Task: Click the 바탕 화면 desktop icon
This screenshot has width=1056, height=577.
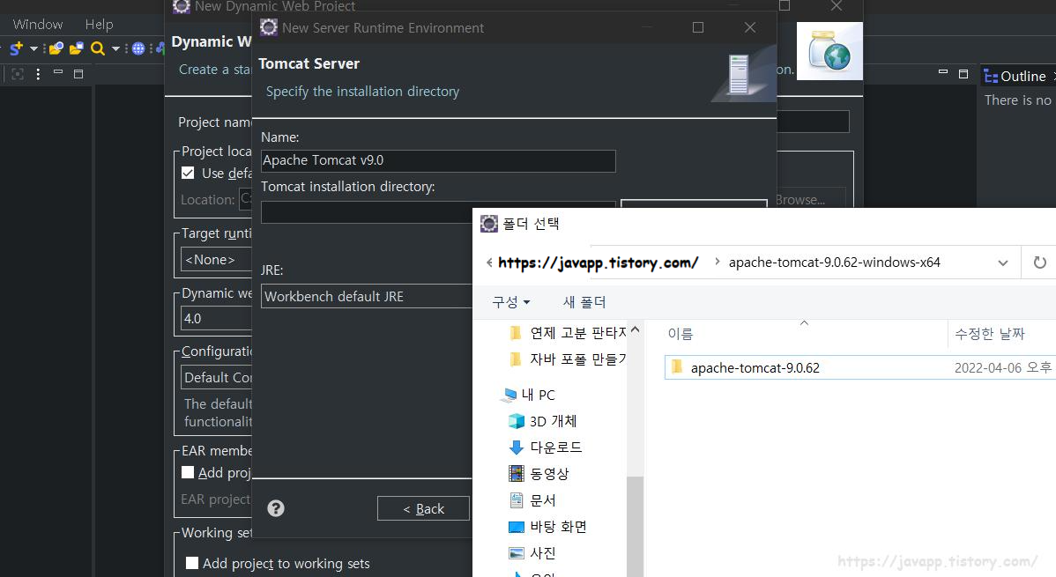Action: [517, 527]
